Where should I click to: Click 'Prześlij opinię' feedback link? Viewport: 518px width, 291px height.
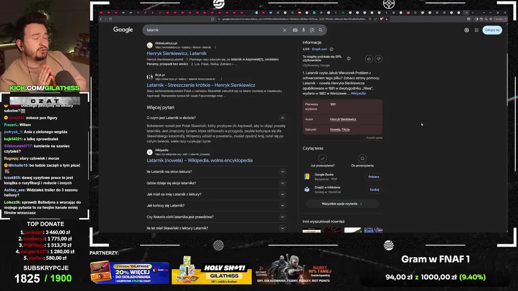pos(374,138)
